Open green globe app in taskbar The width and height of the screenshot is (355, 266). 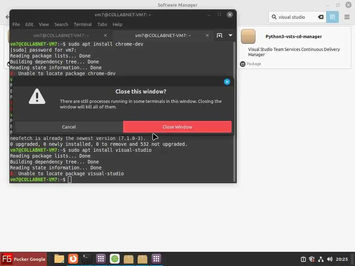coord(114,259)
